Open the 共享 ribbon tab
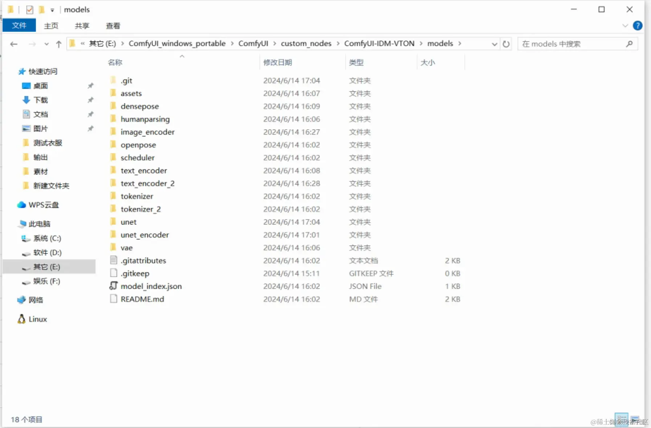 (82, 26)
